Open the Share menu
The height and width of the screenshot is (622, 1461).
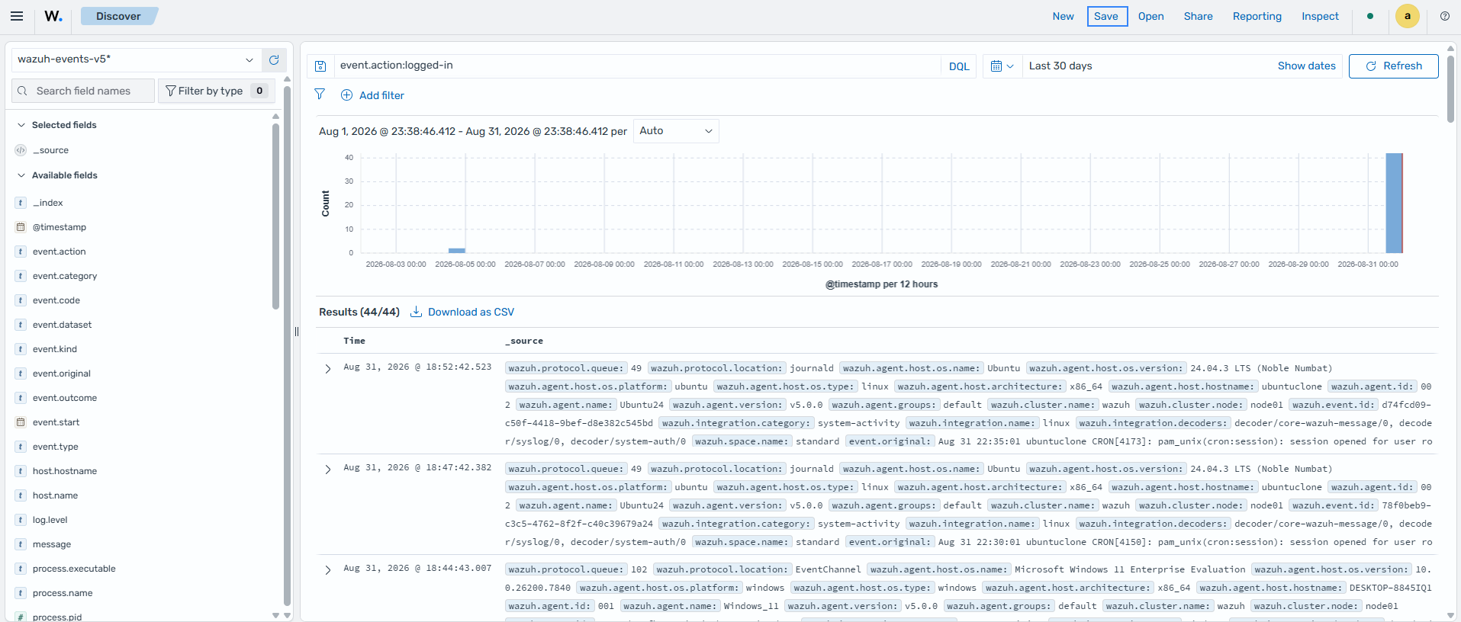[x=1198, y=16]
